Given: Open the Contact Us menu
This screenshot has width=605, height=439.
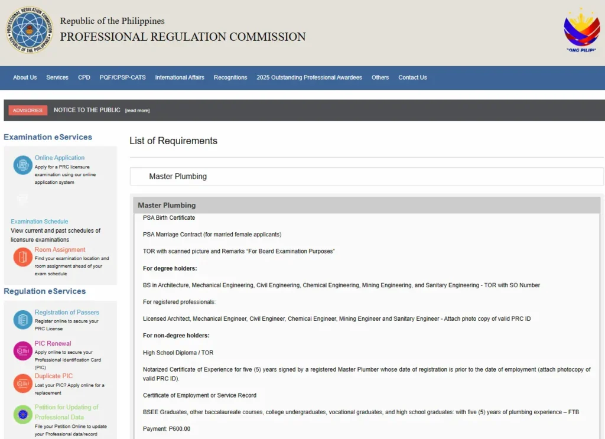Looking at the screenshot, I should 412,77.
